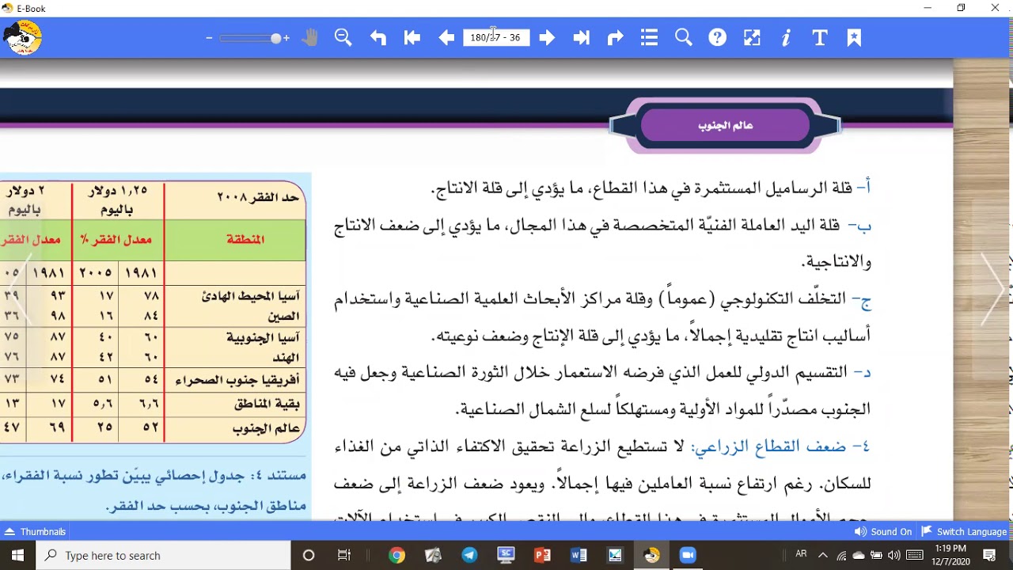Toggle fullscreen expand icon
This screenshot has width=1013, height=570.
(x=752, y=37)
